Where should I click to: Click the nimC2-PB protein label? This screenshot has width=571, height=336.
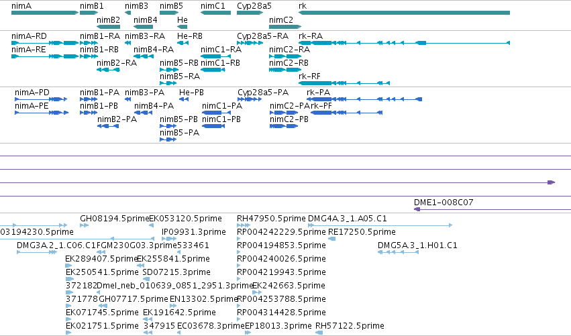(289, 119)
